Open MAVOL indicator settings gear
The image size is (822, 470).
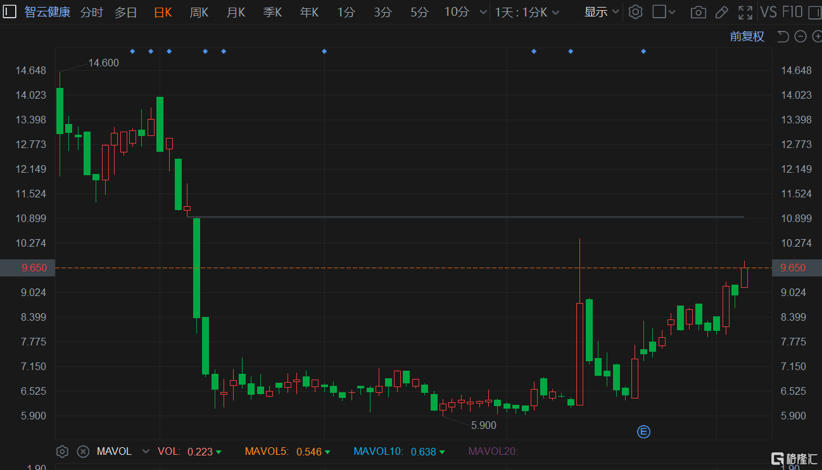point(62,452)
